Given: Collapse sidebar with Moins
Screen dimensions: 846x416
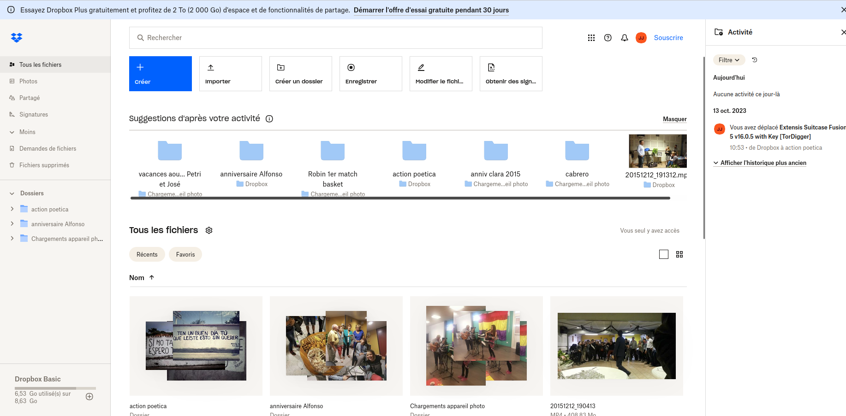Looking at the screenshot, I should 27,132.
